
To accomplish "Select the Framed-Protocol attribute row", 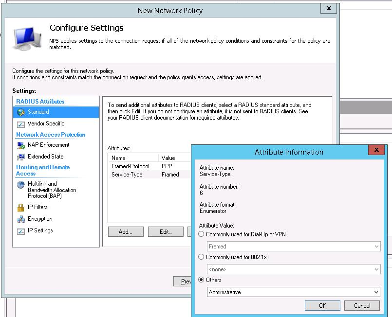I will tap(131, 166).
